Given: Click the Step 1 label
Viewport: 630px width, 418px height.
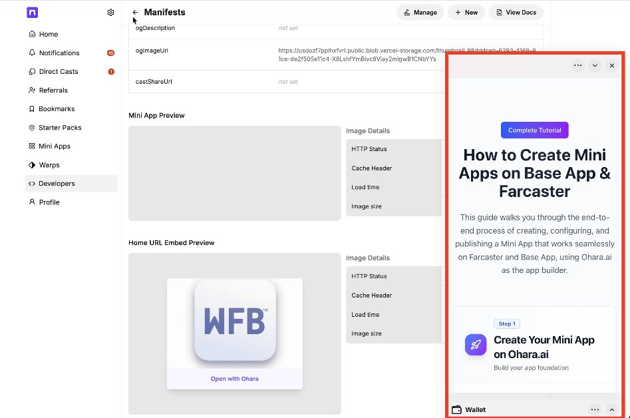Looking at the screenshot, I should tap(507, 323).
